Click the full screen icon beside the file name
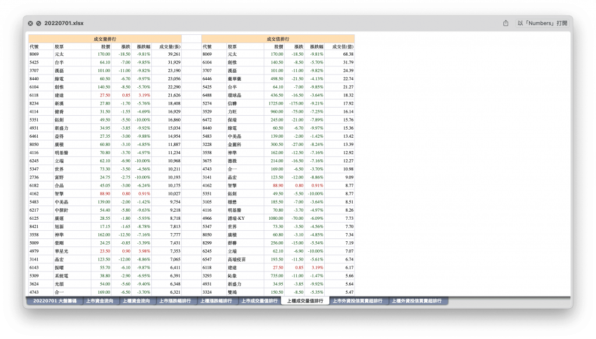596x339 pixels. point(38,23)
